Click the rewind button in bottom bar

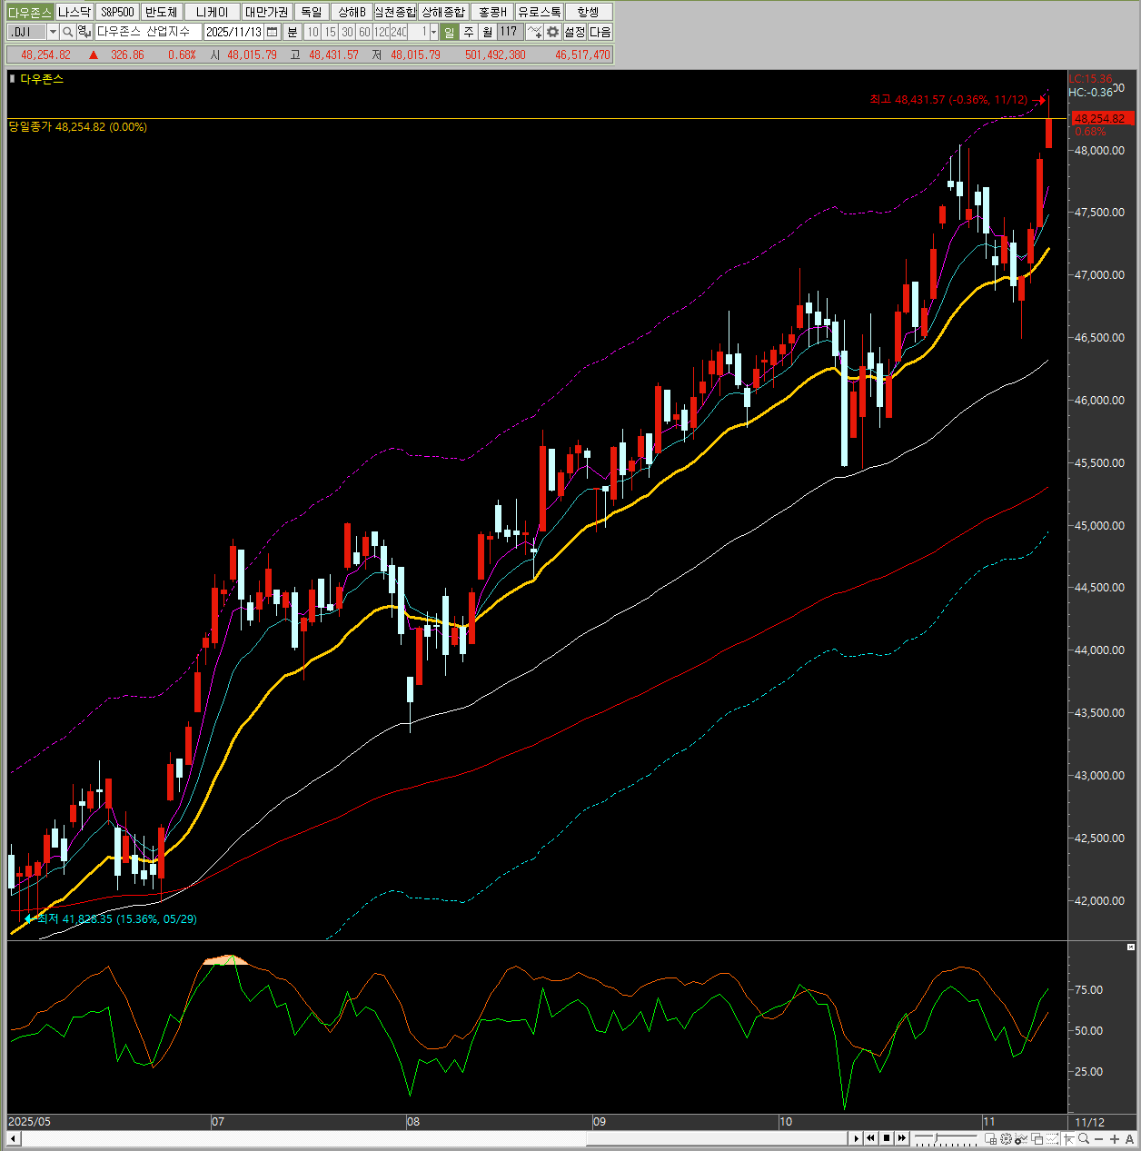click(870, 1138)
